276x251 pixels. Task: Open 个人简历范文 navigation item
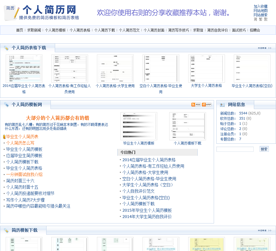pos(129,30)
